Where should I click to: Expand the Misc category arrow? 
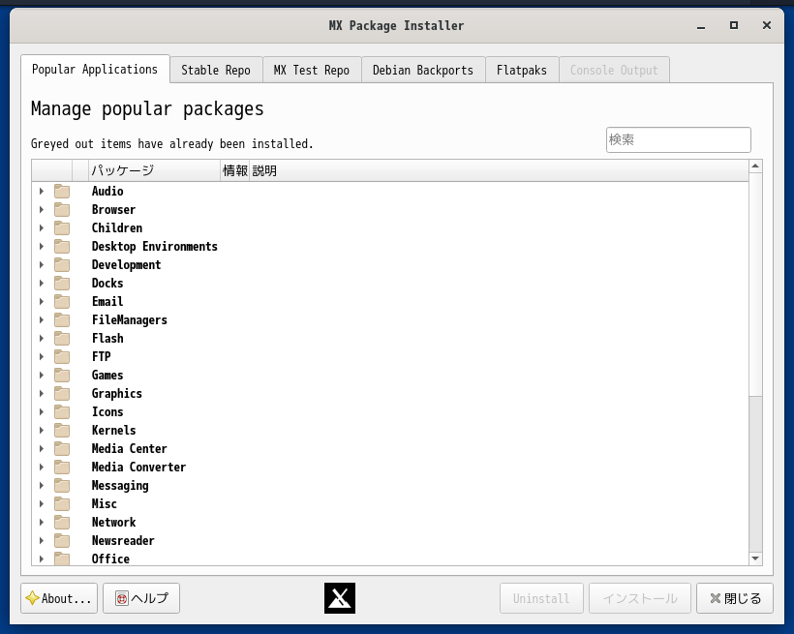[42, 504]
